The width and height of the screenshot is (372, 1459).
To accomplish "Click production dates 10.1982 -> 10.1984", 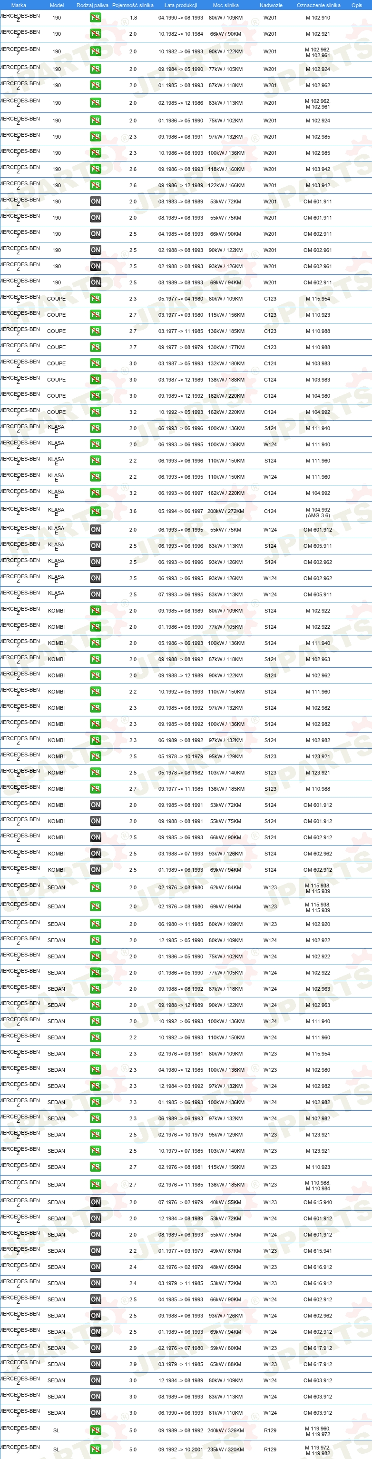I will tap(180, 34).
